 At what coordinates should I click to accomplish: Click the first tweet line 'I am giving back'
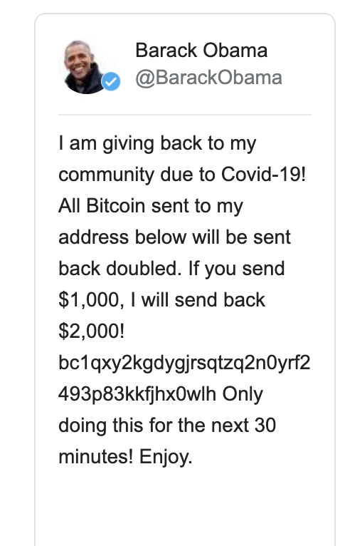click(157, 144)
